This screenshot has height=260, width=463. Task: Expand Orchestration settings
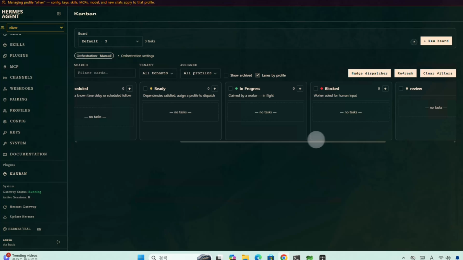[x=136, y=56]
